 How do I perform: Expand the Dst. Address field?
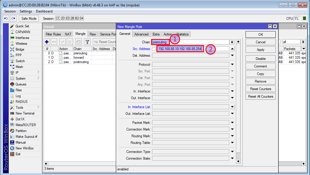click(232, 56)
